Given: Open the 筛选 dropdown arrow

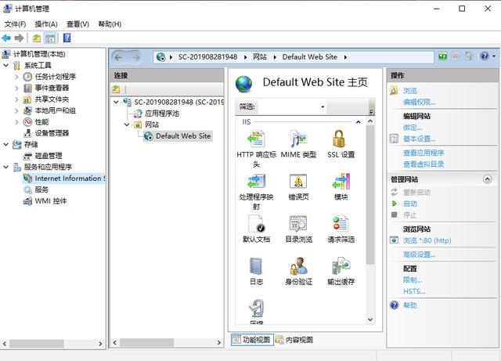Looking at the screenshot, I should [323, 106].
